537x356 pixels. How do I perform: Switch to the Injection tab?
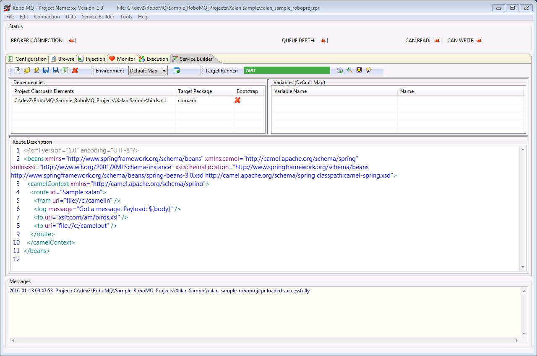pyautogui.click(x=91, y=59)
